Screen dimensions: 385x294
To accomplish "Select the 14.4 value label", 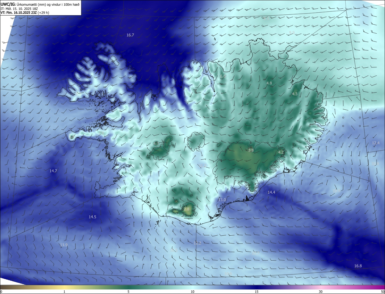I will tap(271, 192).
